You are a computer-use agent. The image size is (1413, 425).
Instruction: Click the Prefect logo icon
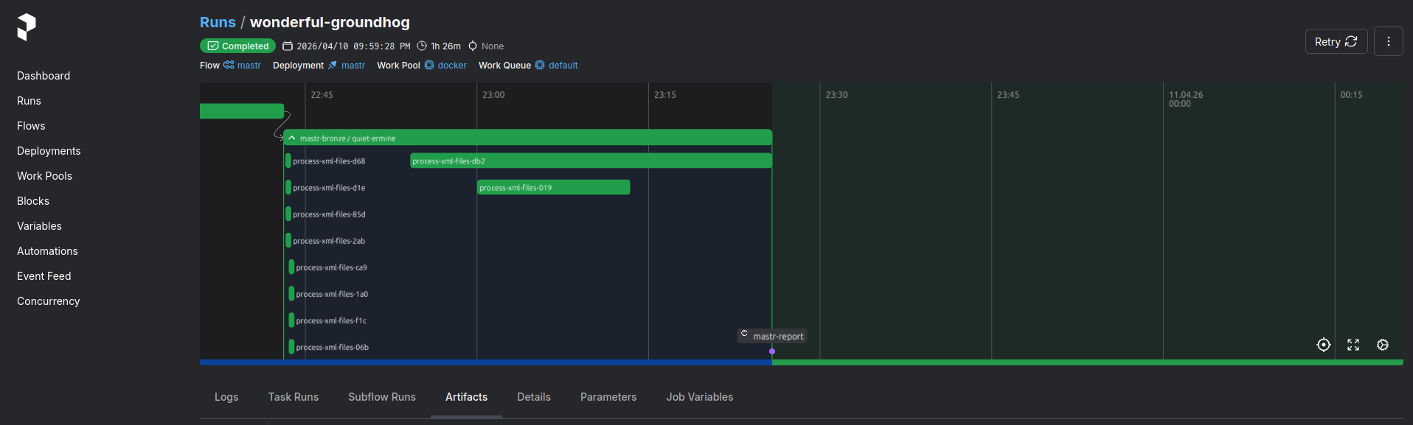point(27,27)
